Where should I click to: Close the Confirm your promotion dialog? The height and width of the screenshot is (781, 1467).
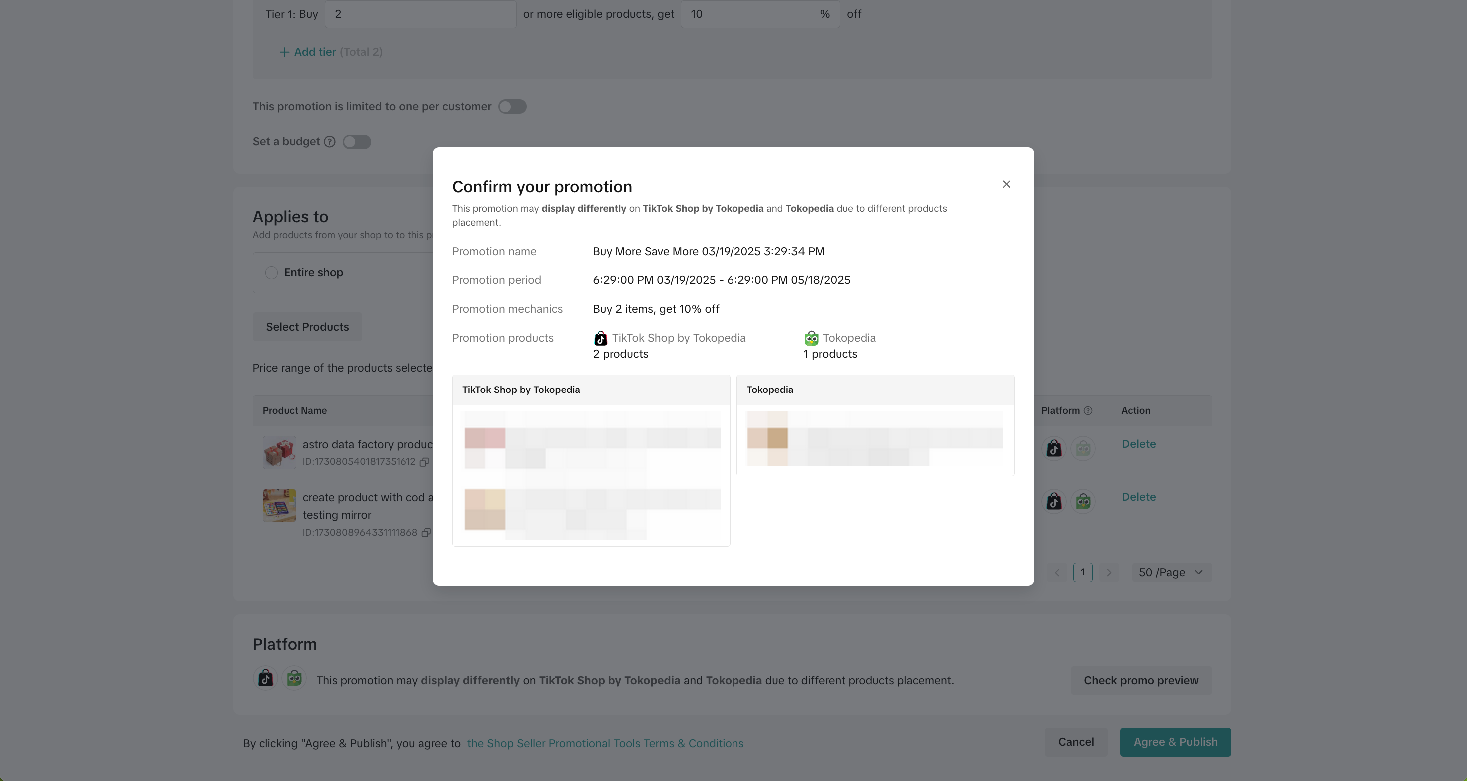point(1006,184)
